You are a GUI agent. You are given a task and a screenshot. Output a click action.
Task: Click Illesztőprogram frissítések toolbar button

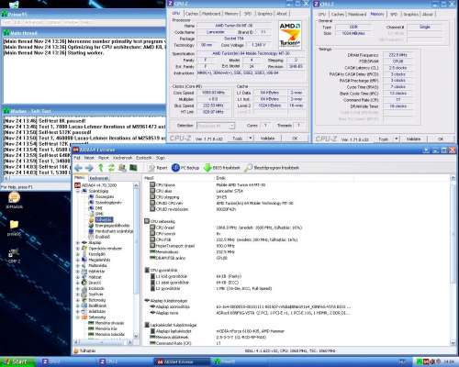coord(272,168)
